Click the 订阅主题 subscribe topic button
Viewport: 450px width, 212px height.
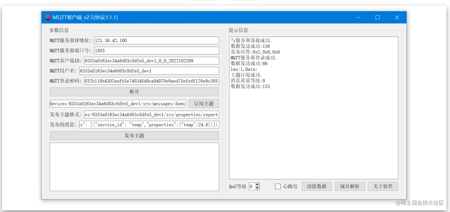pos(204,103)
